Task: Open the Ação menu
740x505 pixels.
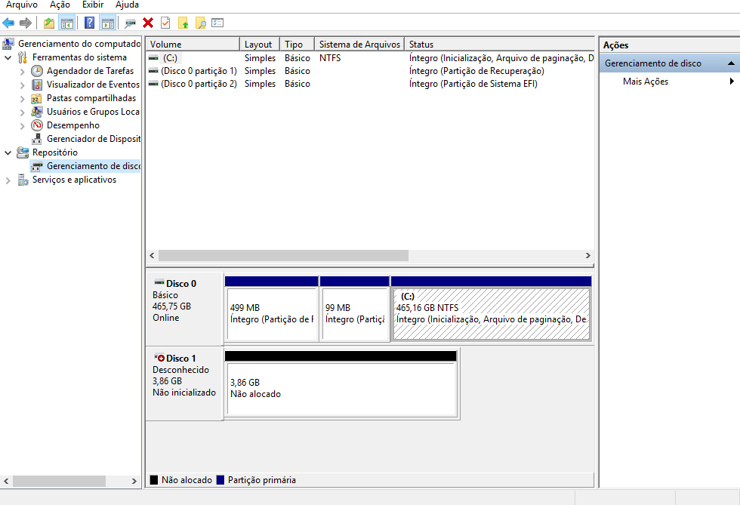Action: [60, 5]
